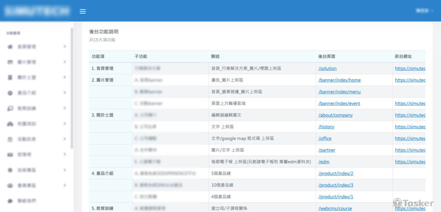Image resolution: width=441 pixels, height=212 pixels.
Task: Select 關於士盟 in the sidebar menu
Action: click(x=26, y=78)
